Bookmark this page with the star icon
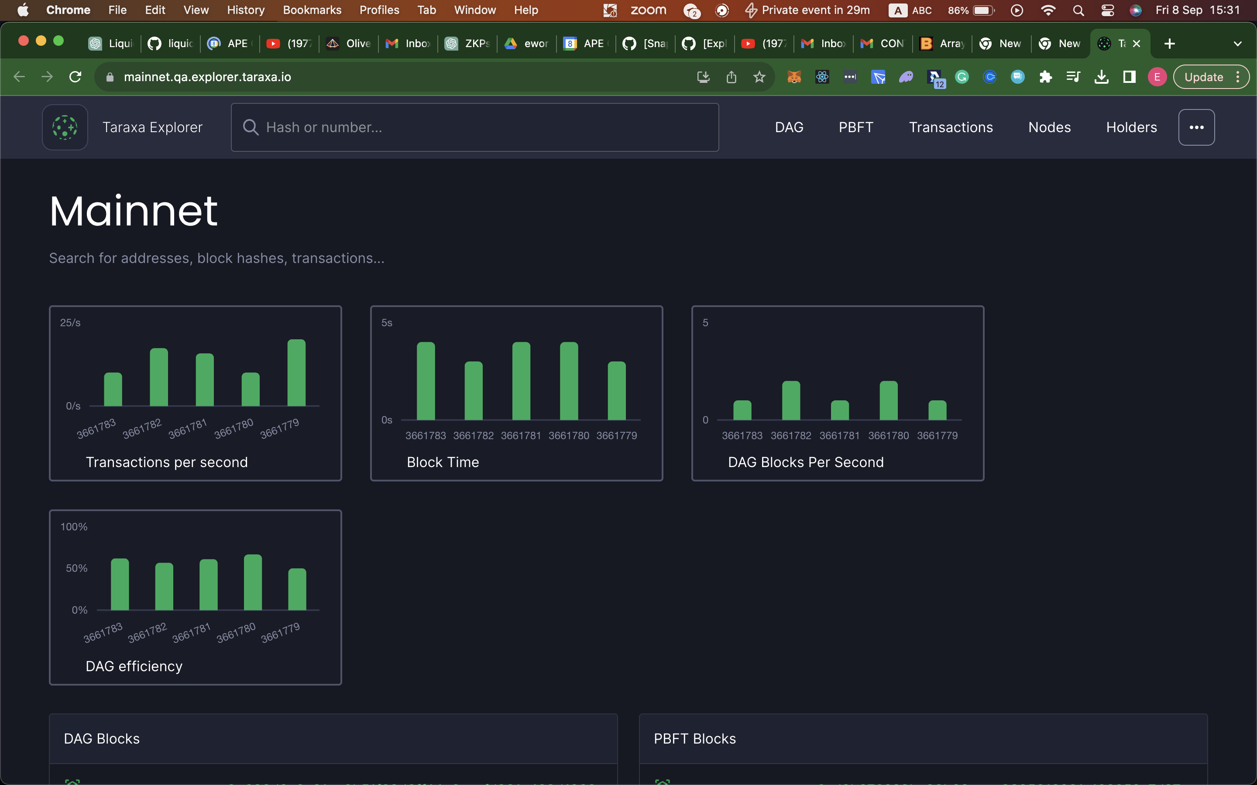1257x785 pixels. tap(759, 77)
